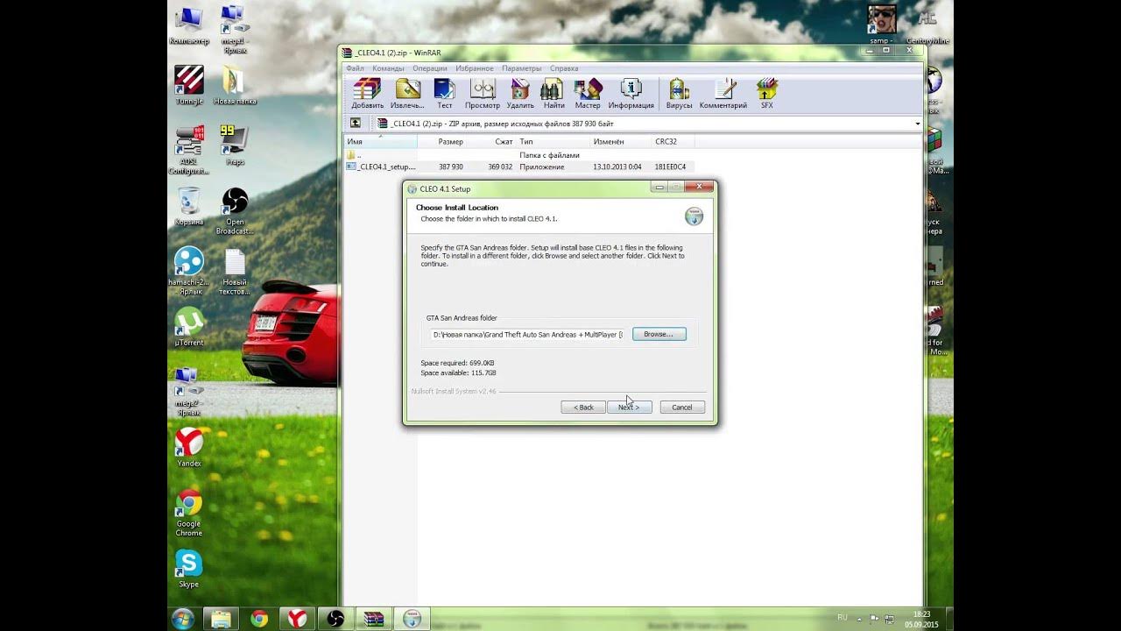
Task: Sort by the CRC32 column header
Action: [x=673, y=141]
